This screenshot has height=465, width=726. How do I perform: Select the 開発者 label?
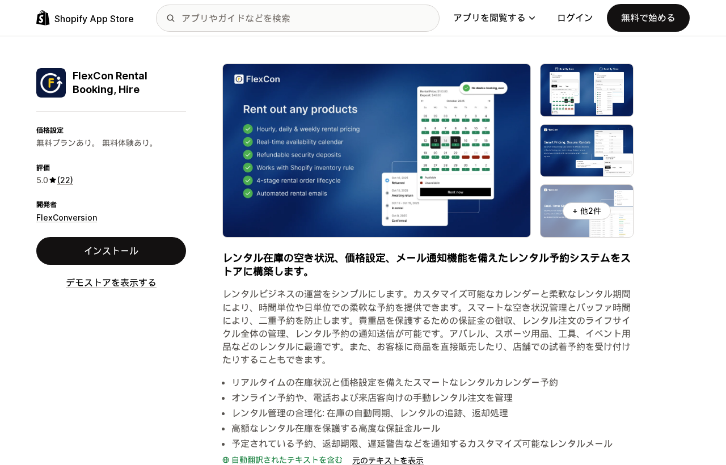(47, 205)
